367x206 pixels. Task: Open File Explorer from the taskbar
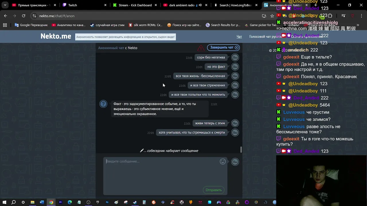coord(32,202)
